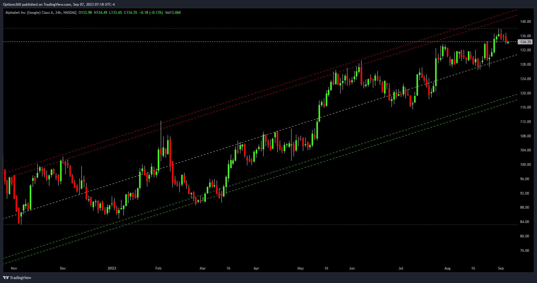The image size is (537, 283).
Task: Click the Aug label on time axis
Action: coord(447,268)
